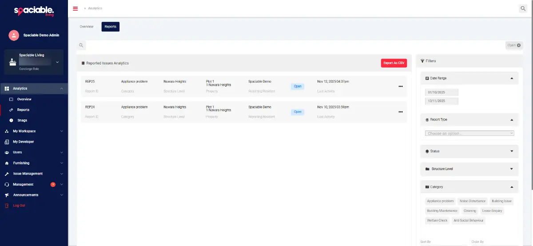
Task: Click the concierge desk icon in role card
Action: [x=13, y=63]
